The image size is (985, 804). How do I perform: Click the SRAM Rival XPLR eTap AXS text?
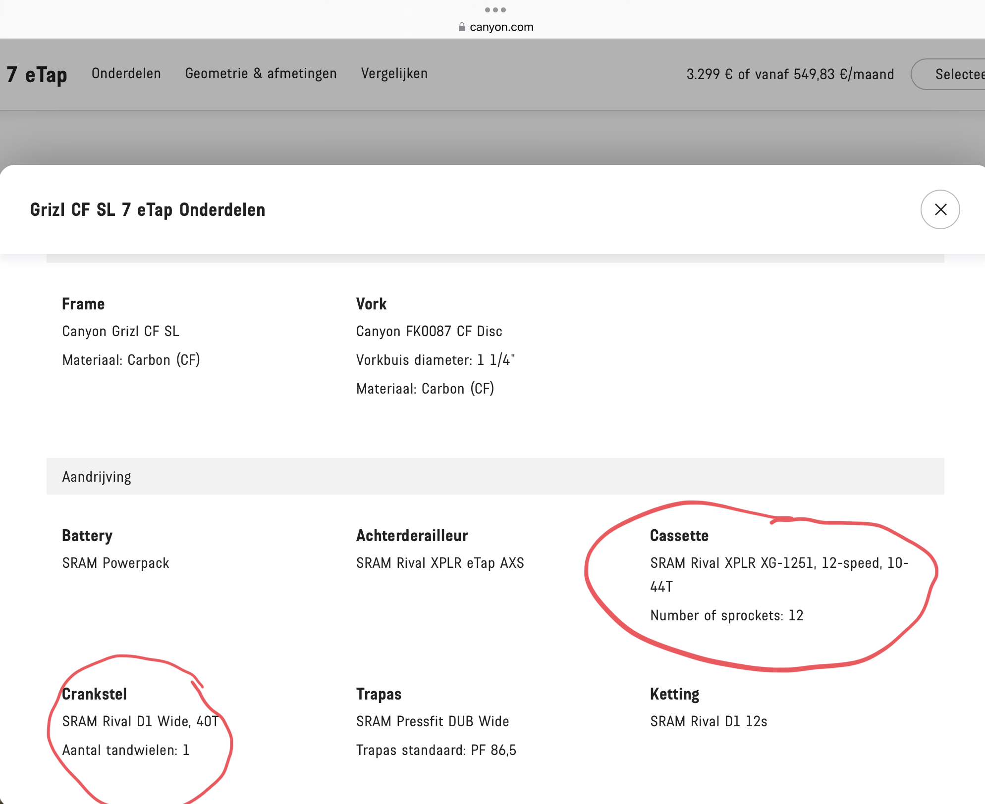(440, 563)
